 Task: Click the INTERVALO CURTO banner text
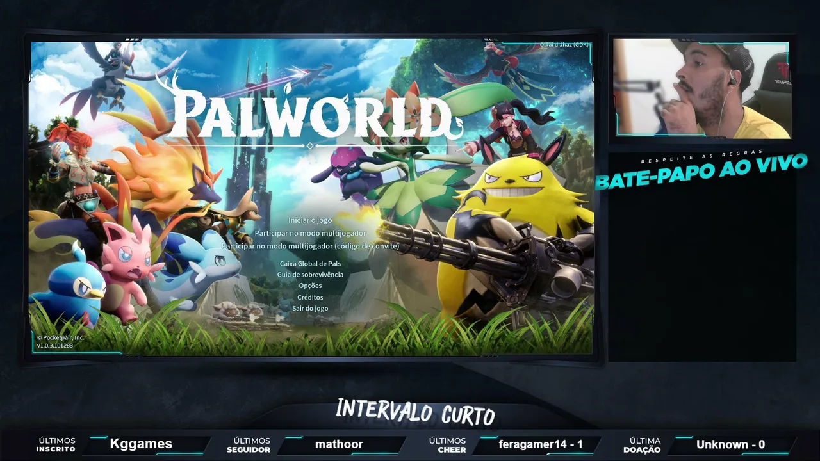(415, 411)
